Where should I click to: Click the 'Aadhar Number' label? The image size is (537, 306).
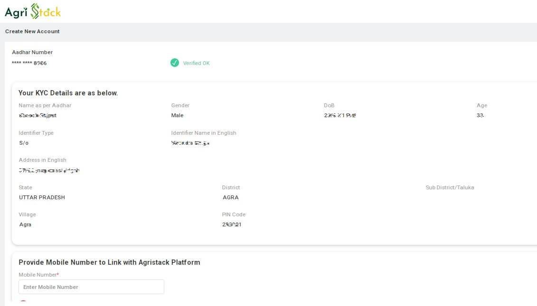[x=32, y=52]
